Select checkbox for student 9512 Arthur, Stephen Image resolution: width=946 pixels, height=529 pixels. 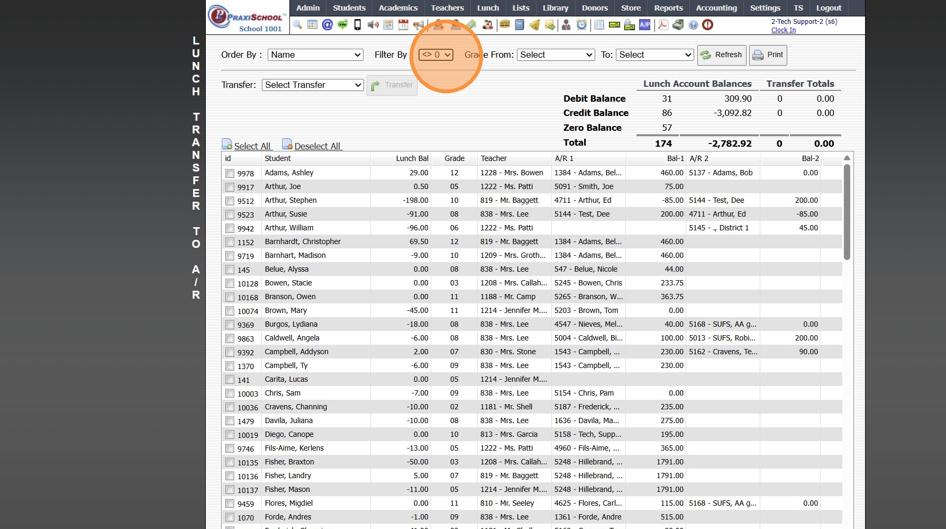tap(230, 201)
